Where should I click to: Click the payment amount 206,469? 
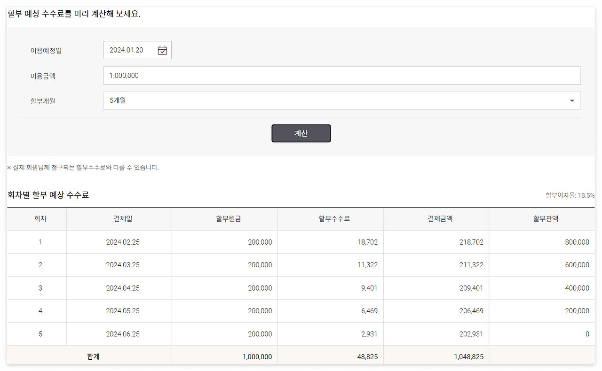[x=471, y=311]
